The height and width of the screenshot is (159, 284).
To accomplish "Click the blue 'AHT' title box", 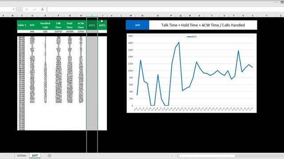I will (x=138, y=25).
